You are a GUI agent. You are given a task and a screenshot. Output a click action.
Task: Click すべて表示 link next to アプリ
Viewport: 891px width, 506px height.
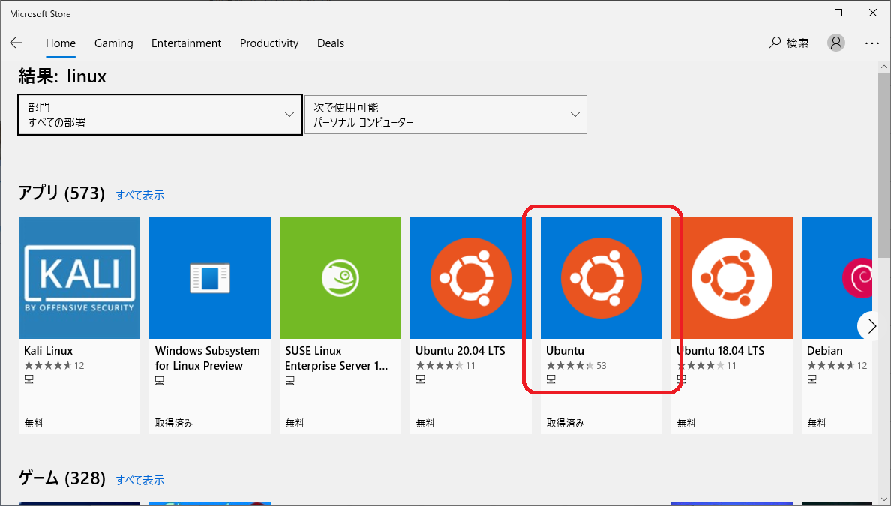coord(140,196)
